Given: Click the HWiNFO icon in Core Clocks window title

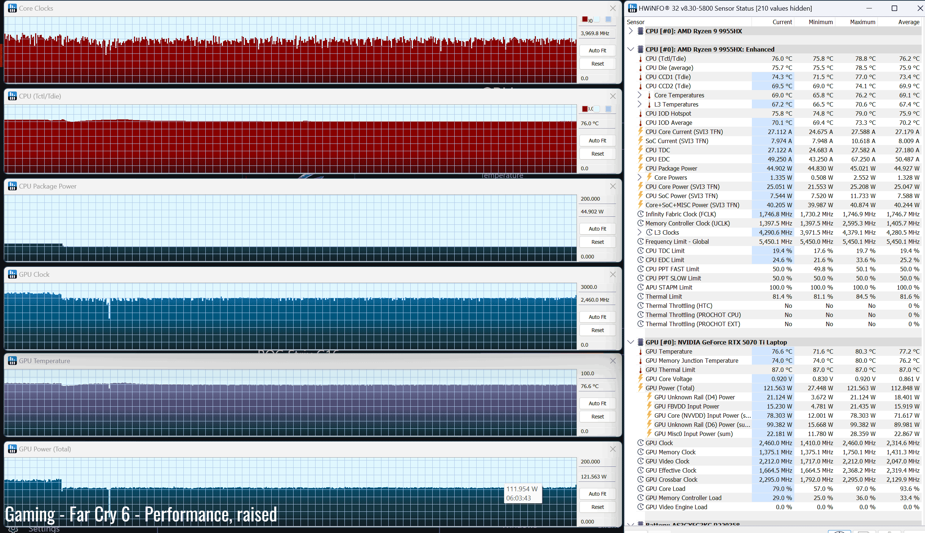Looking at the screenshot, I should (12, 8).
